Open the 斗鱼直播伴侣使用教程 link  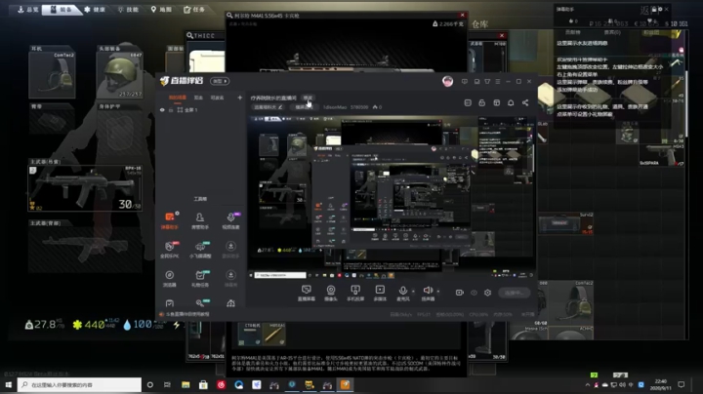tap(187, 314)
